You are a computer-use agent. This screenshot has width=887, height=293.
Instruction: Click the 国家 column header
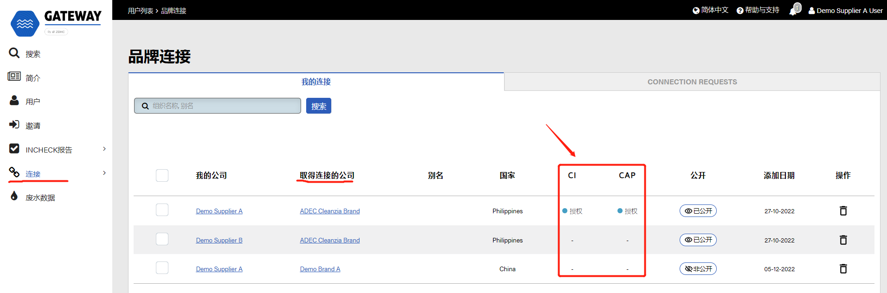point(508,176)
